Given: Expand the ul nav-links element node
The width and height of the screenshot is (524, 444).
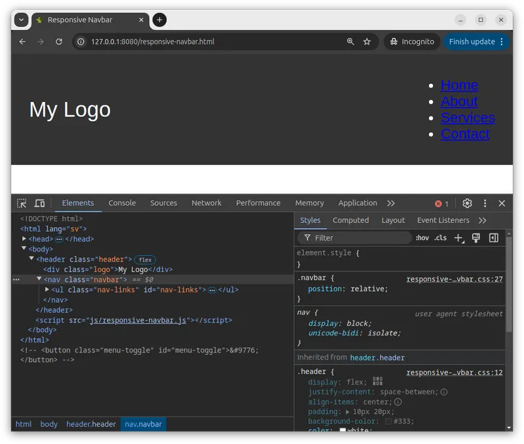Looking at the screenshot, I should (x=47, y=290).
